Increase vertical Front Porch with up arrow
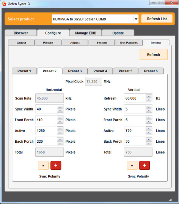Viewport: 179px width, 204px height. (149, 118)
